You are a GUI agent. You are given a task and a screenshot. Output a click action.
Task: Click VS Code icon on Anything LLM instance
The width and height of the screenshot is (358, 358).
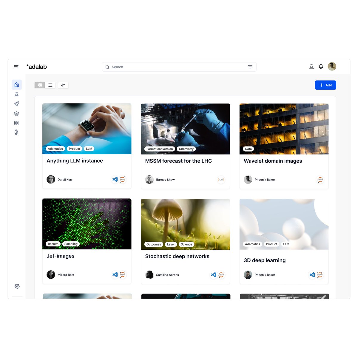pyautogui.click(x=115, y=179)
